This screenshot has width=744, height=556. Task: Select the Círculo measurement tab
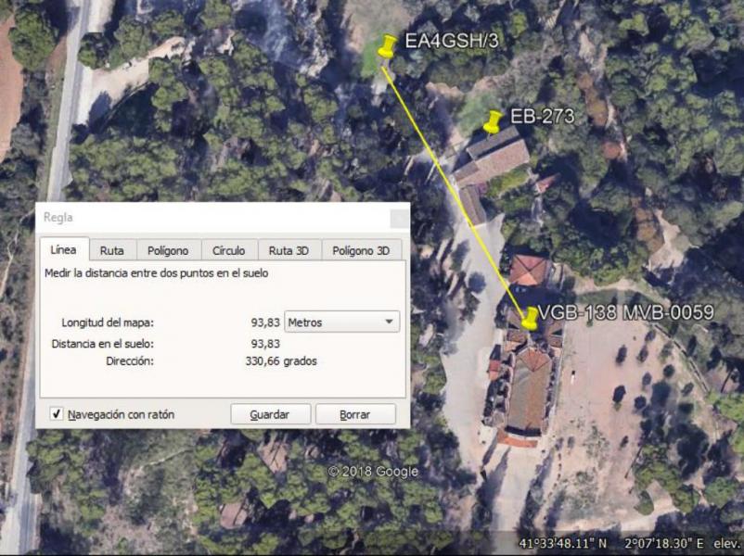(x=228, y=250)
